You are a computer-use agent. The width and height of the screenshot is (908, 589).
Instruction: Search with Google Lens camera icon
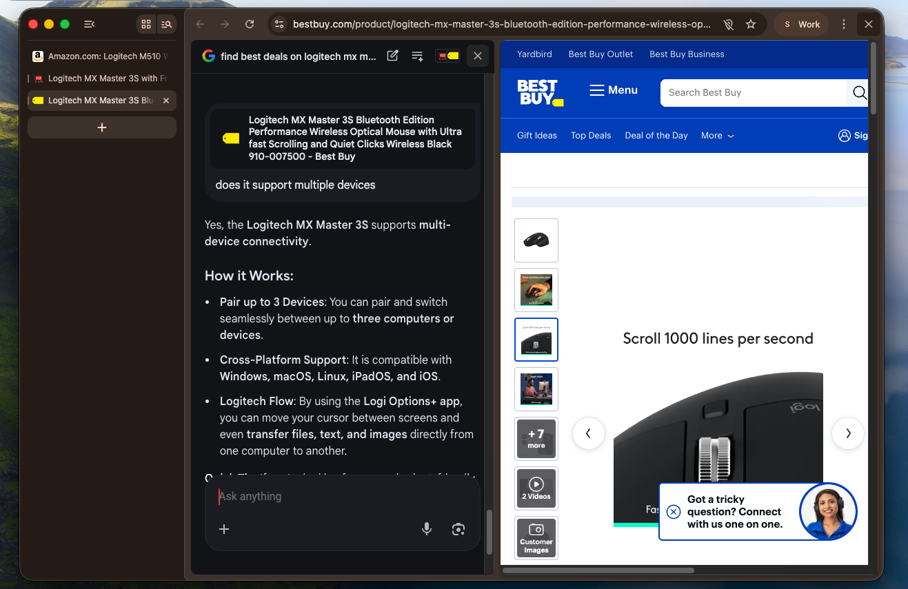[458, 529]
